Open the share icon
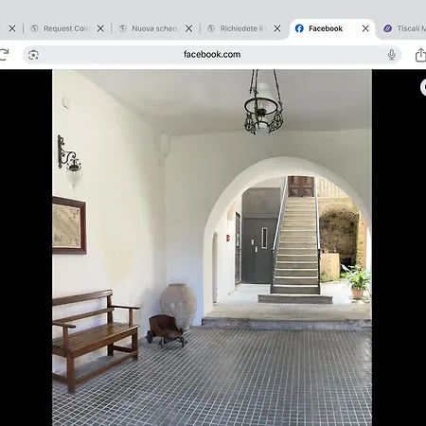This screenshot has width=426, height=426. (420, 55)
